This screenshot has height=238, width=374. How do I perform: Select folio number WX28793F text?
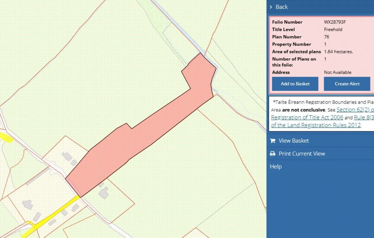point(335,22)
